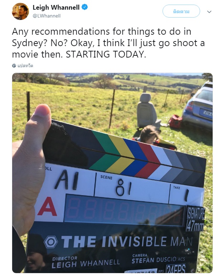Screen dimensions: 218x277
Task: Click the tweet text about Sydney
Action: click(x=108, y=43)
